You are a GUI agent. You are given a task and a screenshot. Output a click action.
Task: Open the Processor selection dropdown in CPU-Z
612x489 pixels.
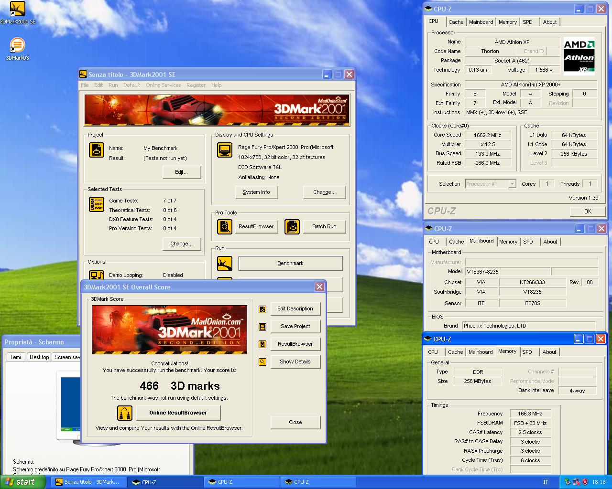tap(512, 184)
